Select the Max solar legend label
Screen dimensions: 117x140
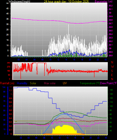(50, 83)
